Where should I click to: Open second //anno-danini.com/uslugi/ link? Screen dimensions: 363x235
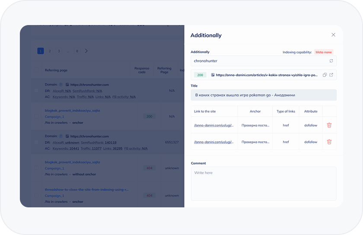tap(213, 142)
